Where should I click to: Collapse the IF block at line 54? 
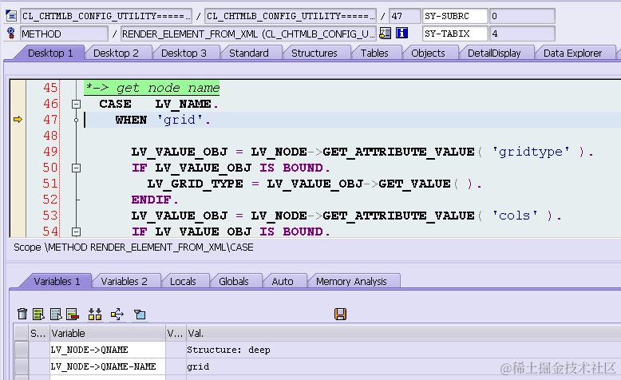76,232
